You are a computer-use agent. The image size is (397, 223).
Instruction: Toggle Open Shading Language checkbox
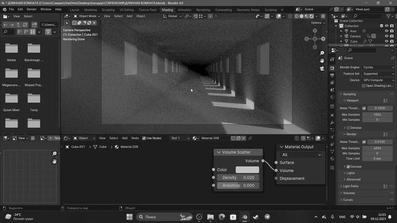click(364, 85)
